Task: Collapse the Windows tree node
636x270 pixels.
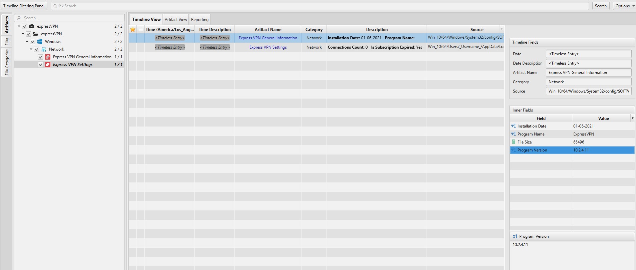Action: pyautogui.click(x=27, y=41)
